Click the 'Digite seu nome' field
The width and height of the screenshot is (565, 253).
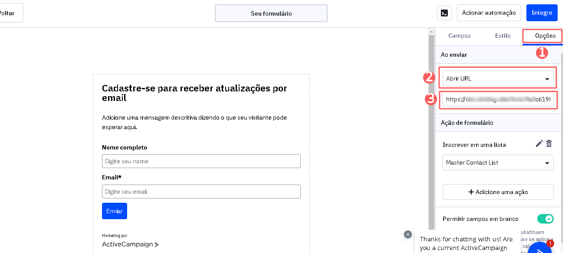[x=201, y=161]
